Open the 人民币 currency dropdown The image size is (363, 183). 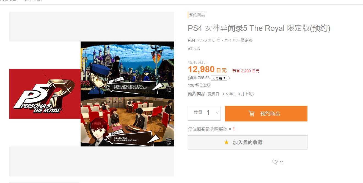219,78
